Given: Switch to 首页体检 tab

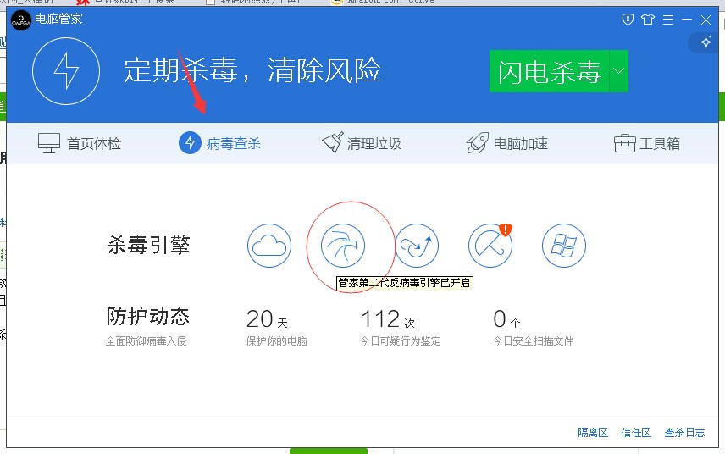Looking at the screenshot, I should click(x=80, y=143).
